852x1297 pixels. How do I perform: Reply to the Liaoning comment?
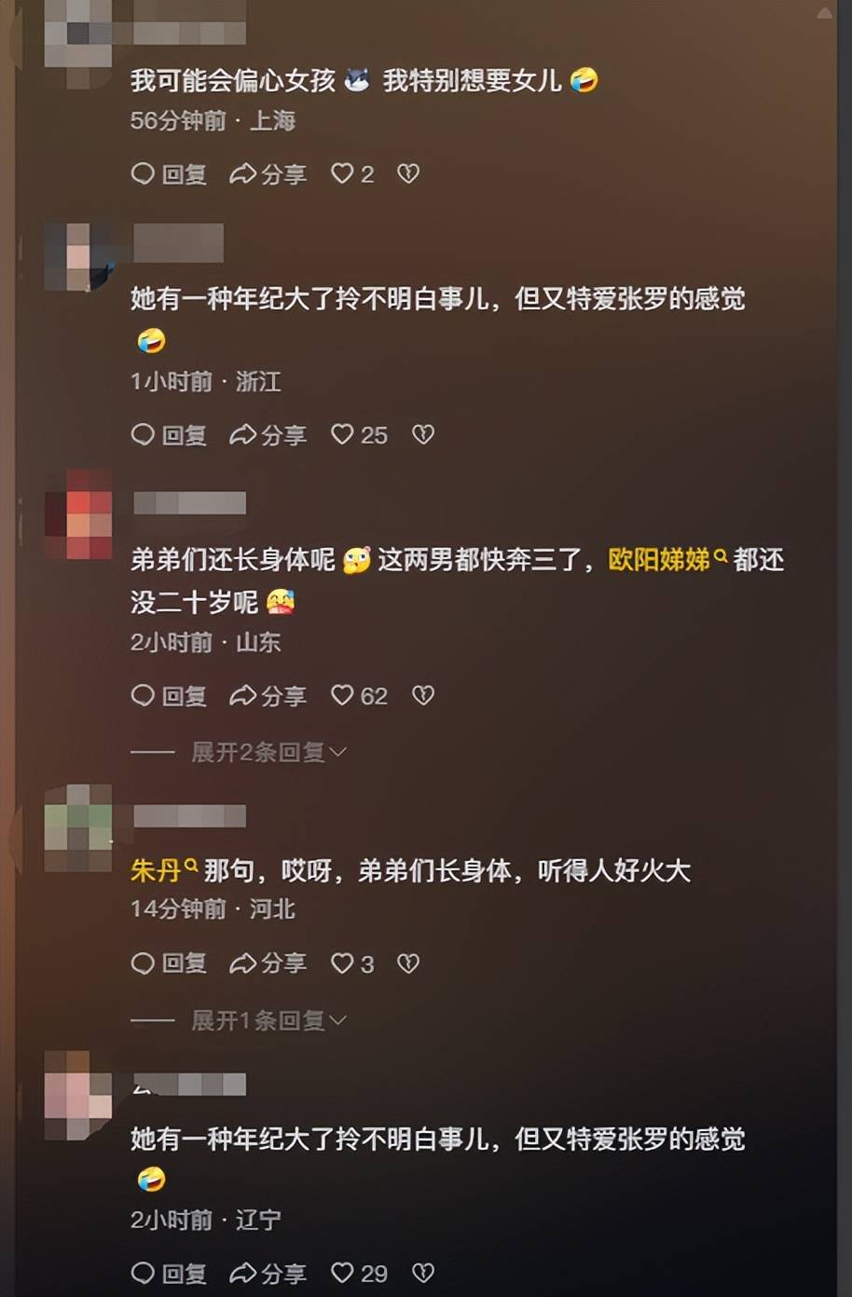(169, 1274)
